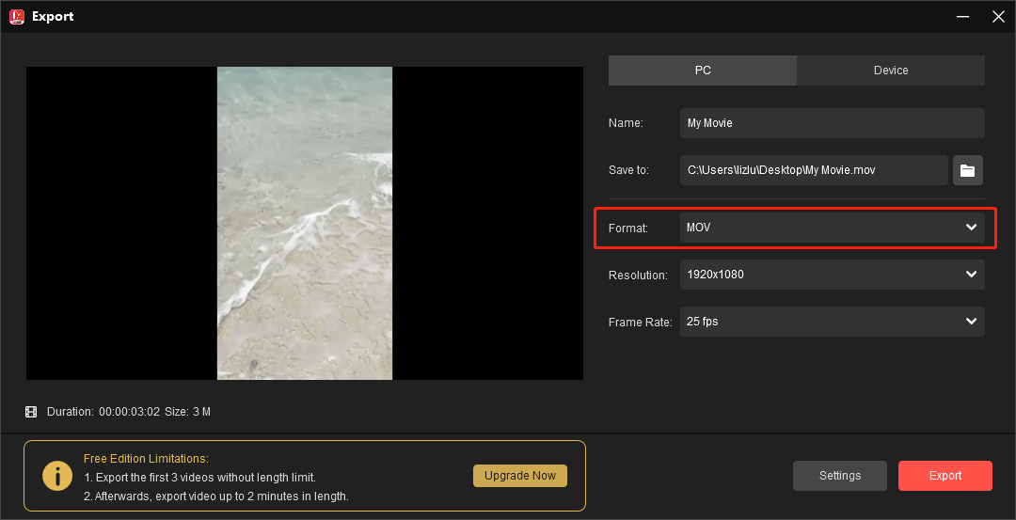Click the Frame Rate: label
Screen dimensions: 1016x520
[x=641, y=322]
